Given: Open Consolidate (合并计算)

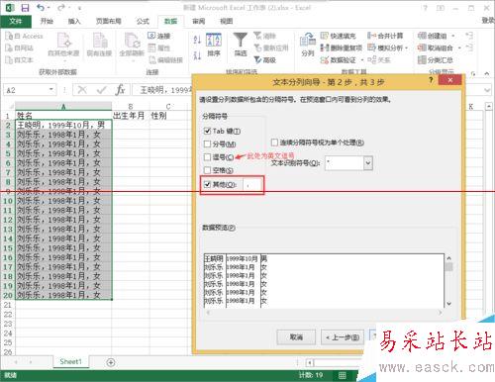Looking at the screenshot, I should point(385,36).
